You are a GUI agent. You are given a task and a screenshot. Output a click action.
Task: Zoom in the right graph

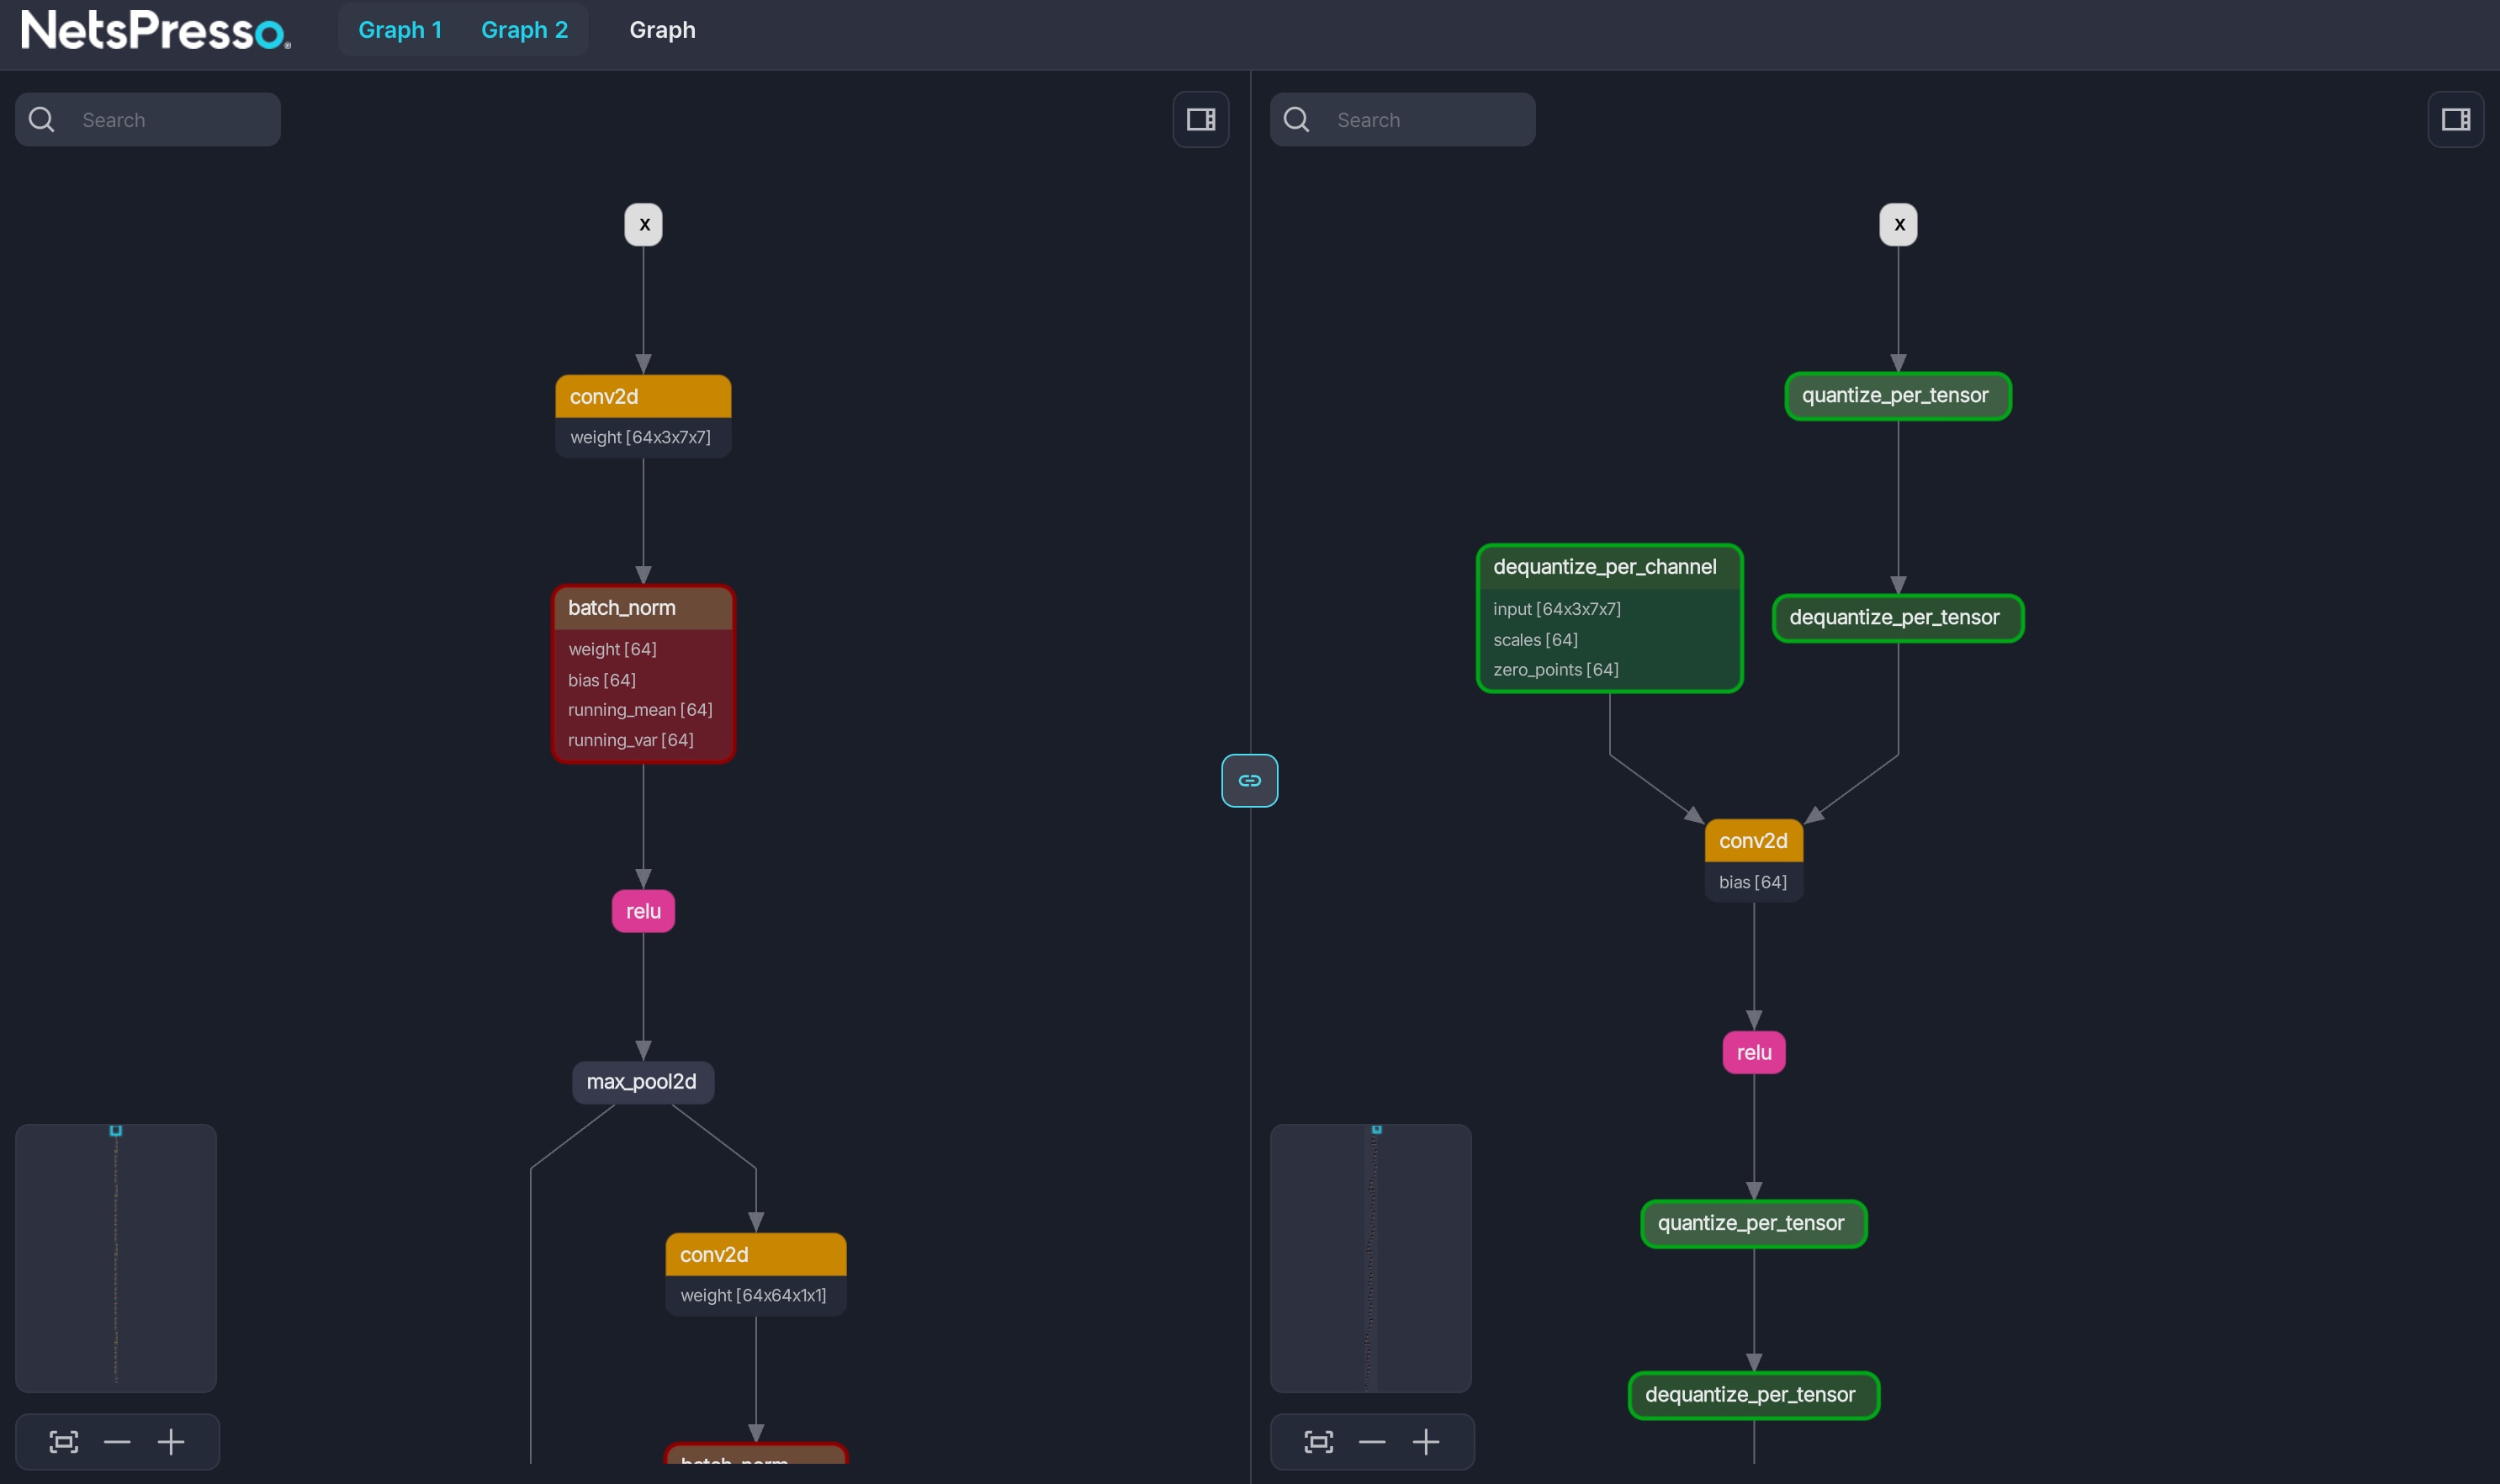click(x=1426, y=1442)
